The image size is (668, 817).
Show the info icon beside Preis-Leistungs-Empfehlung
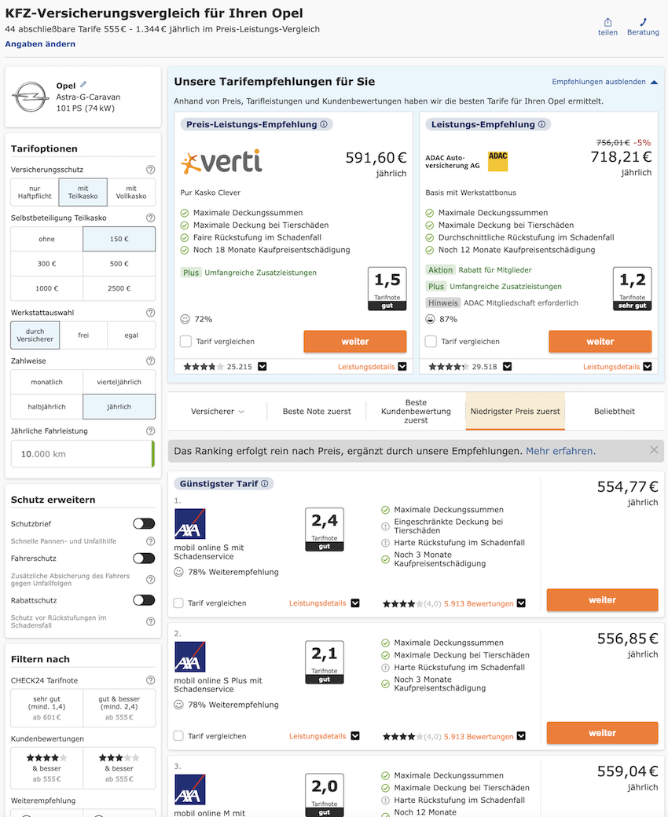click(324, 125)
